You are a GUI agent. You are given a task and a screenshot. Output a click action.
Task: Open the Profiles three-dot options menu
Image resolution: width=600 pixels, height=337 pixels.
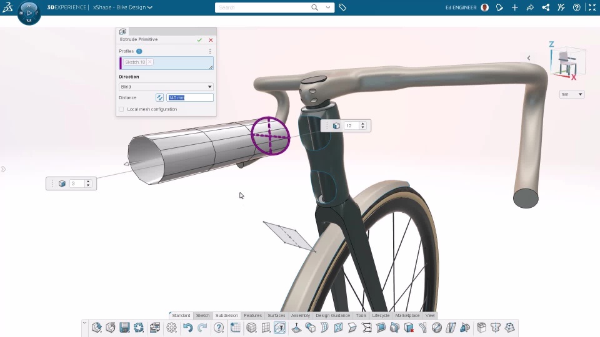210,51
